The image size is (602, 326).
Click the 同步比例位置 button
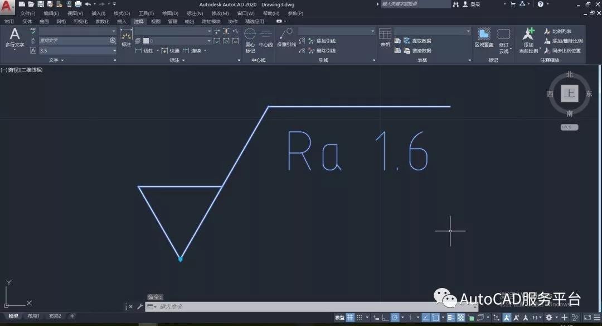[562, 50]
